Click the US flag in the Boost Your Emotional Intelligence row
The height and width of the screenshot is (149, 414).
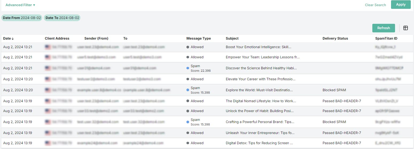48,47
